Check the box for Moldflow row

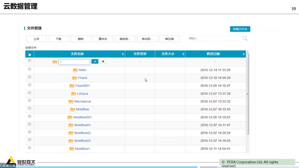30,108
